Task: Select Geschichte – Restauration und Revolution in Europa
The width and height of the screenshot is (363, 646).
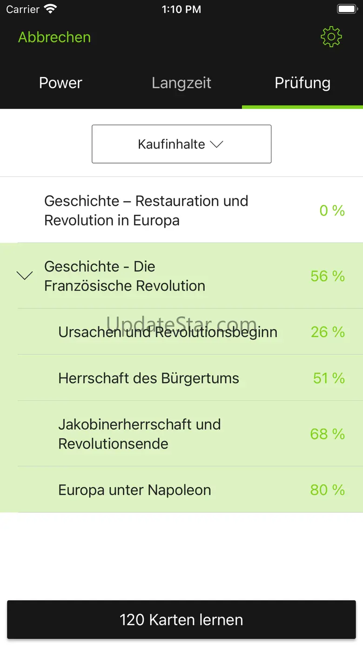Action: pyautogui.click(x=146, y=210)
